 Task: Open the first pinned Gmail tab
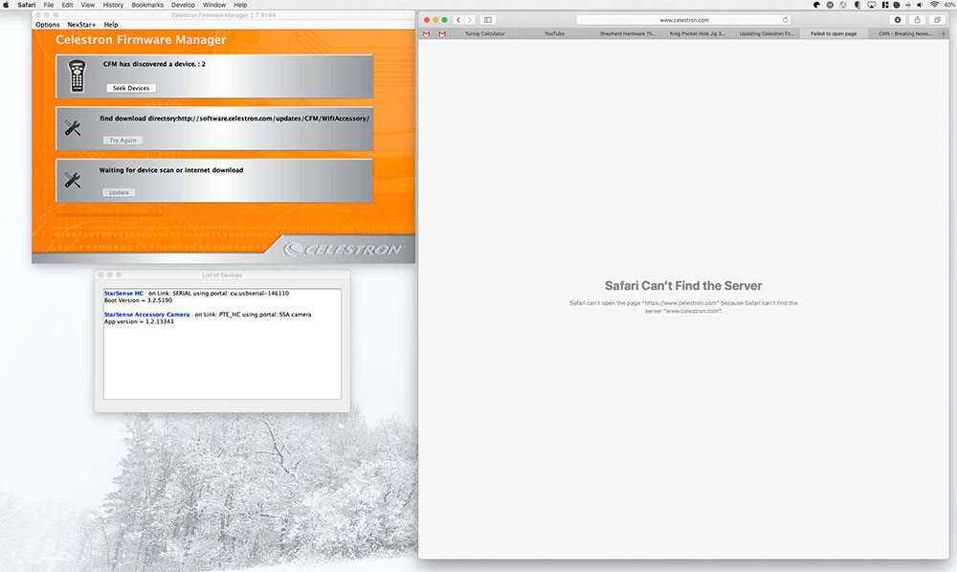(426, 33)
